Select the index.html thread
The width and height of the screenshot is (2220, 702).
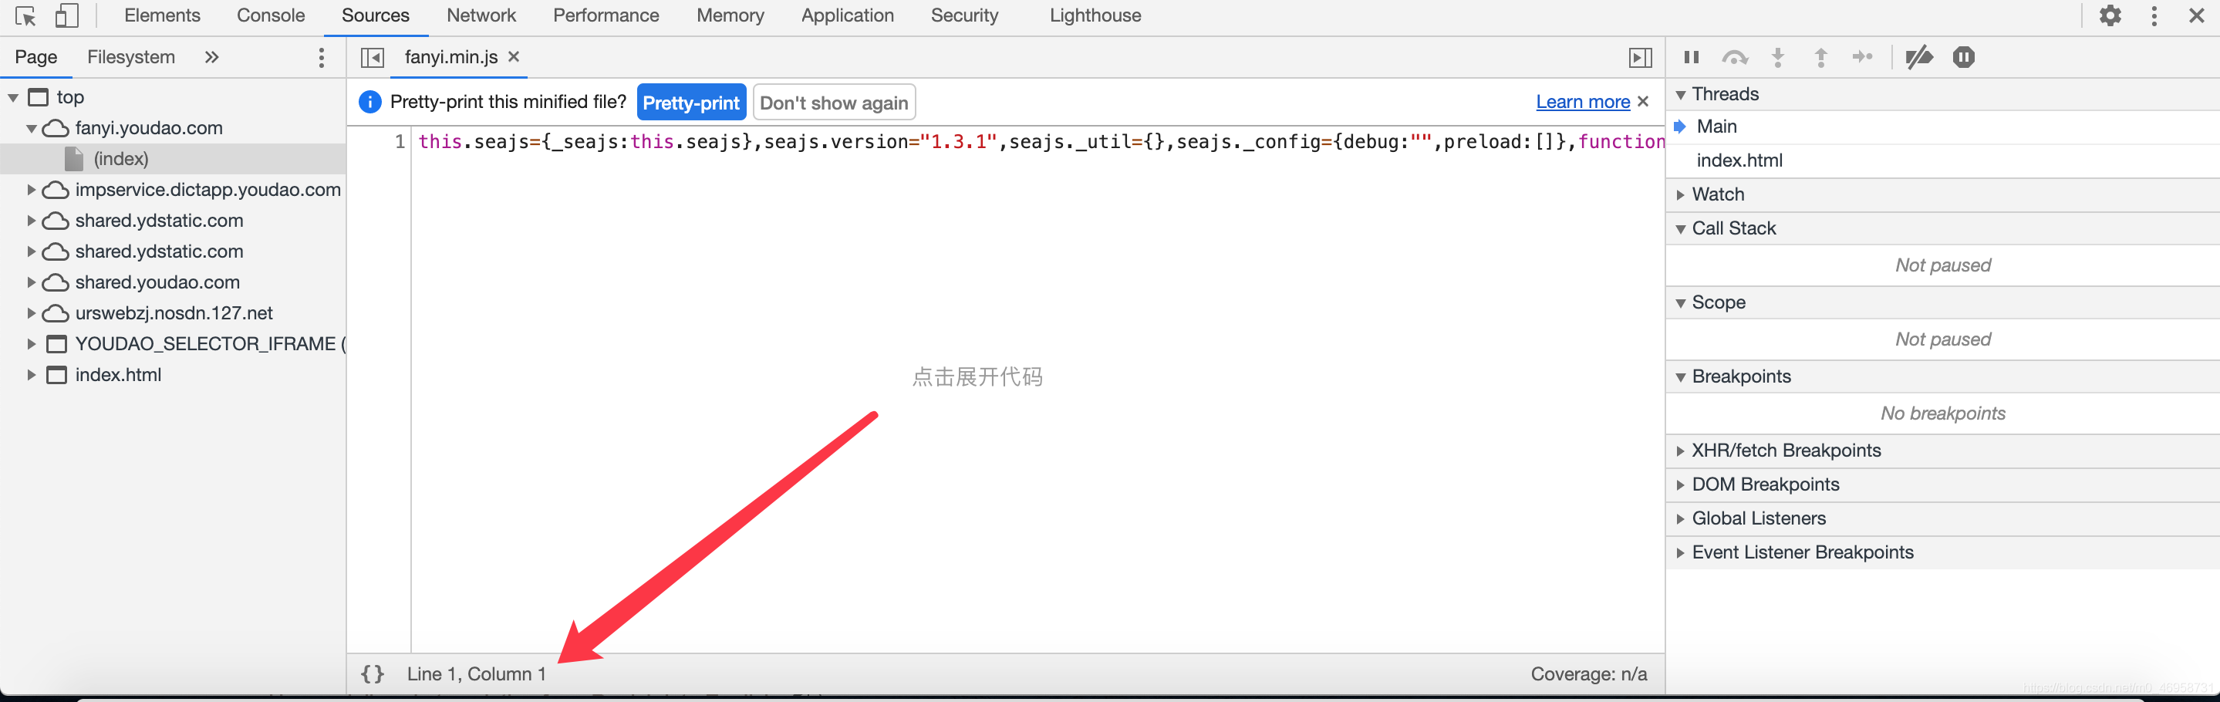click(1942, 160)
